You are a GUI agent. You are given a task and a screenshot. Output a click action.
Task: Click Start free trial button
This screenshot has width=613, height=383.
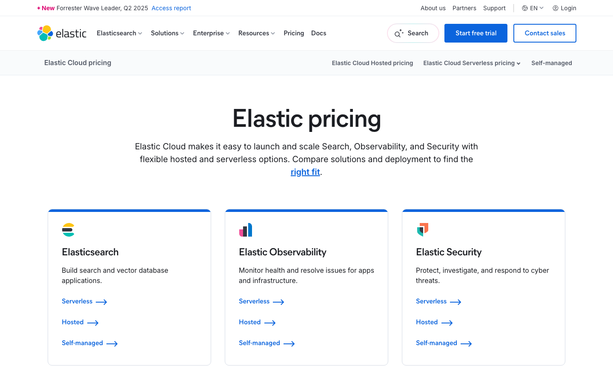click(476, 33)
